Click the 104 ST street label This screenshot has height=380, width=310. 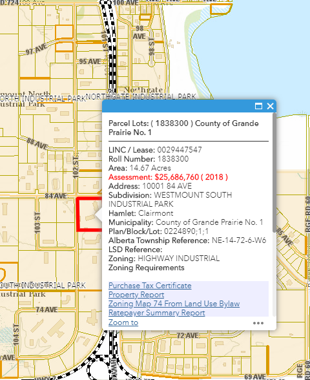16,335
